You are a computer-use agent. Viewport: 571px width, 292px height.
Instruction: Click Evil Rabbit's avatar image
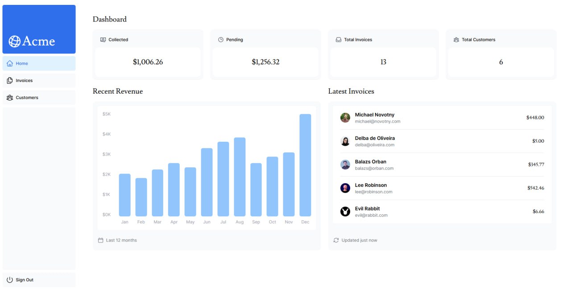[345, 211]
